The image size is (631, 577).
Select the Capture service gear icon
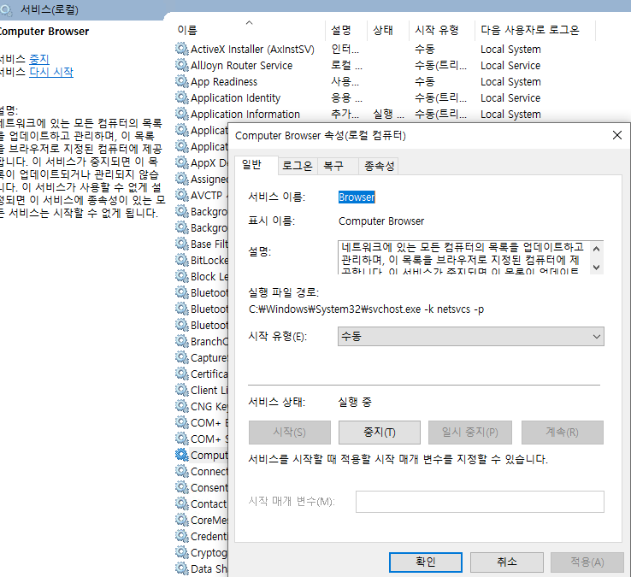[x=182, y=357]
